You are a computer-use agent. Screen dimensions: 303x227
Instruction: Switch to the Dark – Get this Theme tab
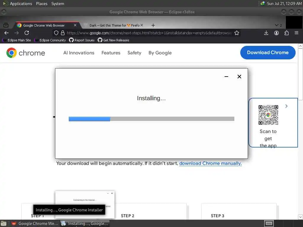114,25
